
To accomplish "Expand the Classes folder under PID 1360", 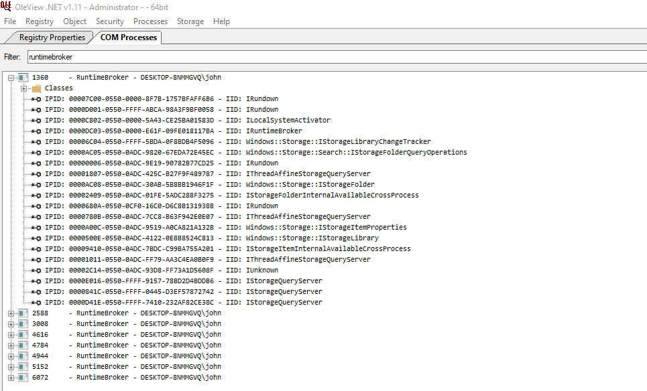I will point(22,88).
